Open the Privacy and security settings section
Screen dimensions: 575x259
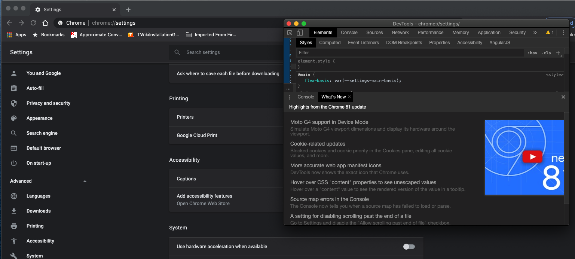point(48,103)
